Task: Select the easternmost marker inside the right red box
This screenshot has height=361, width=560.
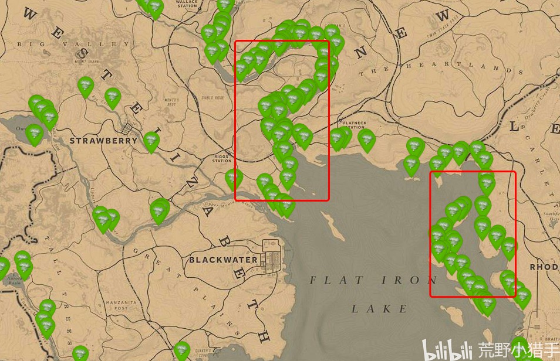Action: pos(509,248)
